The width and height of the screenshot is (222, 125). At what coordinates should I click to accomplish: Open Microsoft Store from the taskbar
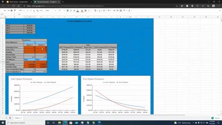click(x=71, y=123)
